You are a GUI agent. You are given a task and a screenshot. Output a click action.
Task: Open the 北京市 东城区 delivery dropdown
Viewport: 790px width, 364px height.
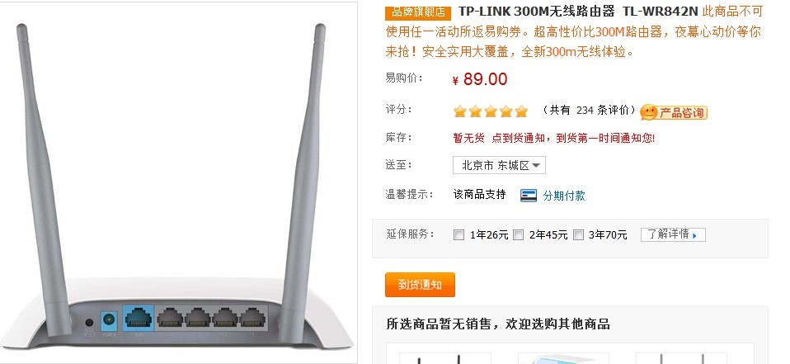499,165
